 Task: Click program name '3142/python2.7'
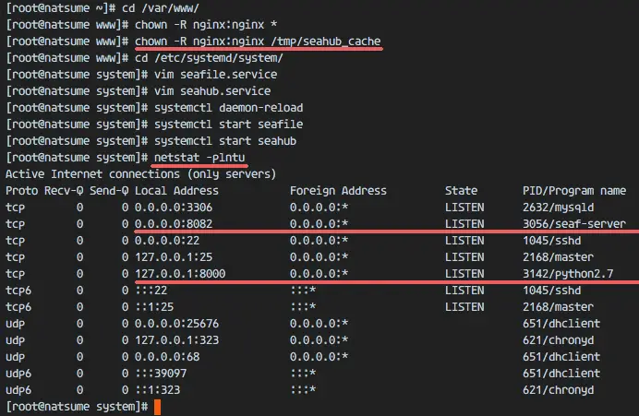coord(568,274)
